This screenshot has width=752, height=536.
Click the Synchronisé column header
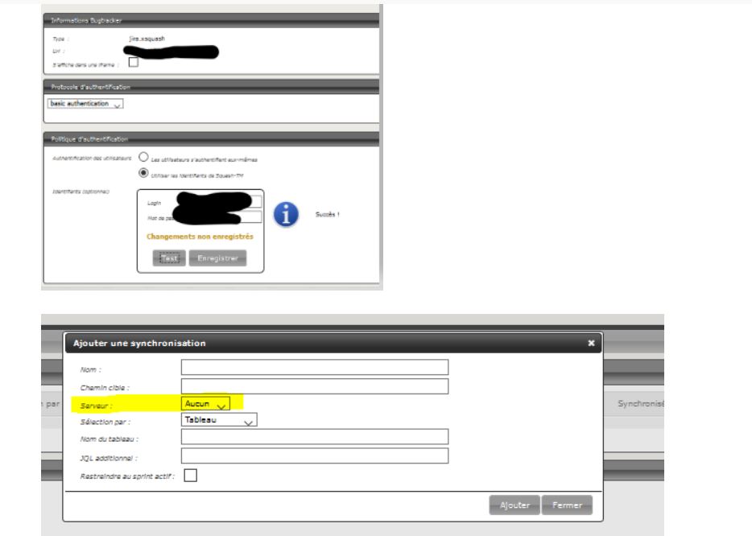(x=641, y=403)
